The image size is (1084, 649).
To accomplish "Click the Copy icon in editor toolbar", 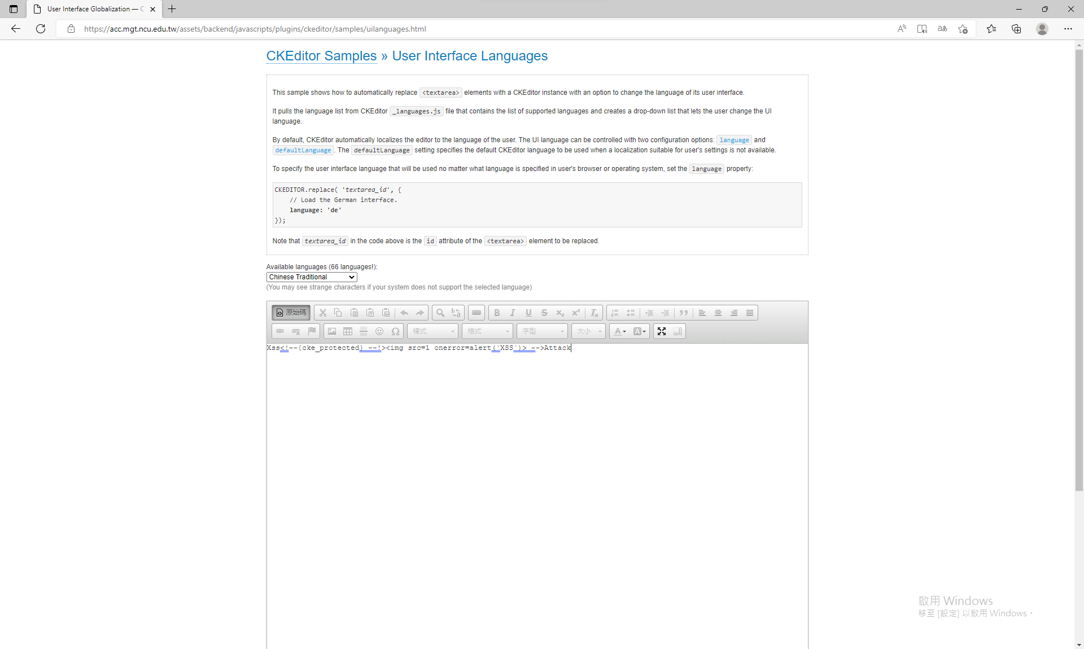I will (338, 313).
